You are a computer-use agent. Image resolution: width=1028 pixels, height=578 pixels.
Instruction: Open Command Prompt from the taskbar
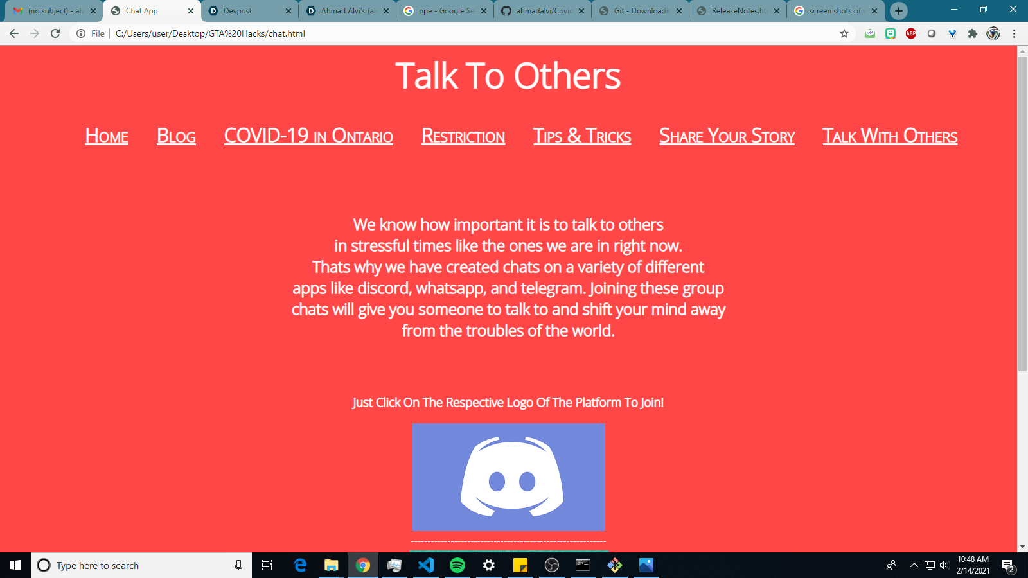point(583,565)
